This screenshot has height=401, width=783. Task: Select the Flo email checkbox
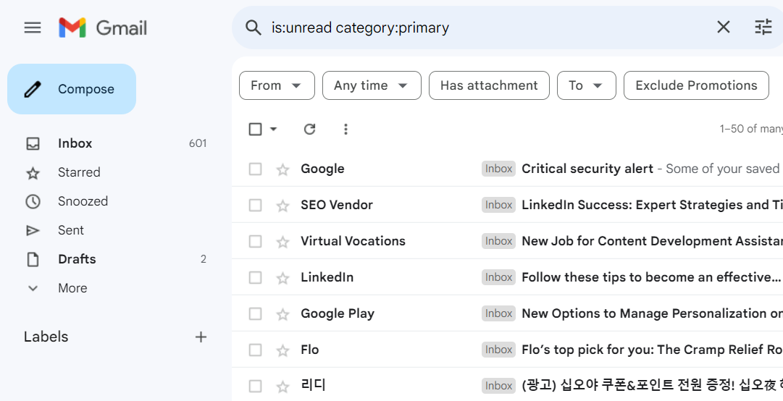(x=255, y=350)
